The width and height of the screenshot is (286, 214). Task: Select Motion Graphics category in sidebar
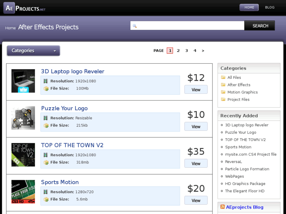pos(242,92)
